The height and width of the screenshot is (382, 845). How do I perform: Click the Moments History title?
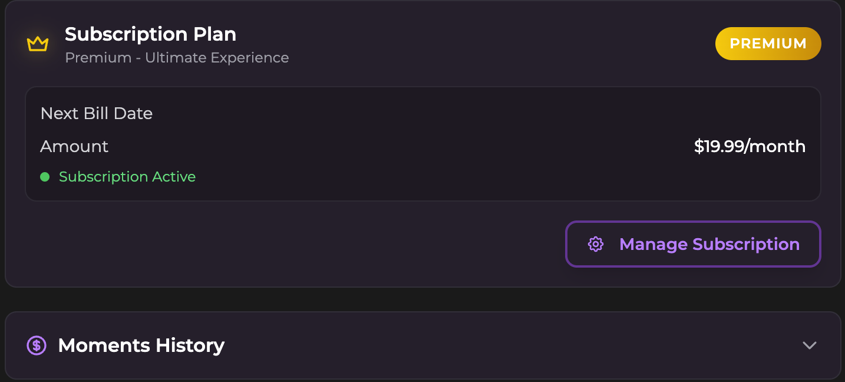(141, 345)
